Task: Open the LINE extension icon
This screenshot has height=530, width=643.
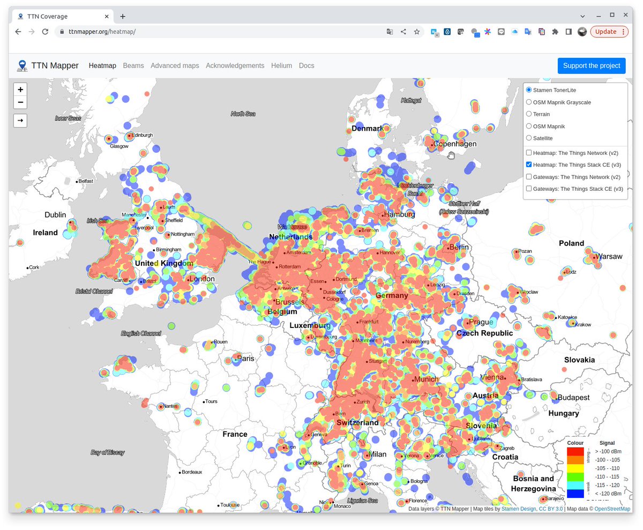Action: [x=501, y=32]
